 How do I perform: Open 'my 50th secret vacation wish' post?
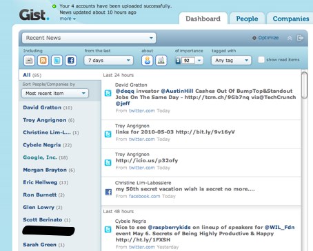pyautogui.click(x=185, y=189)
